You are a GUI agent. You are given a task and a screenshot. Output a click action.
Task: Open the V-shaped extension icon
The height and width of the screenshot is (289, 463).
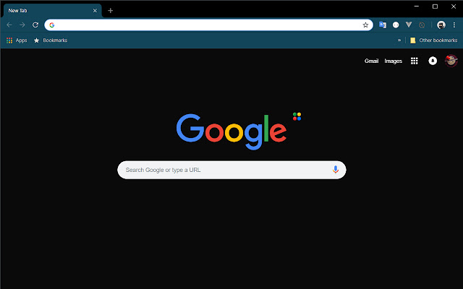pos(409,25)
